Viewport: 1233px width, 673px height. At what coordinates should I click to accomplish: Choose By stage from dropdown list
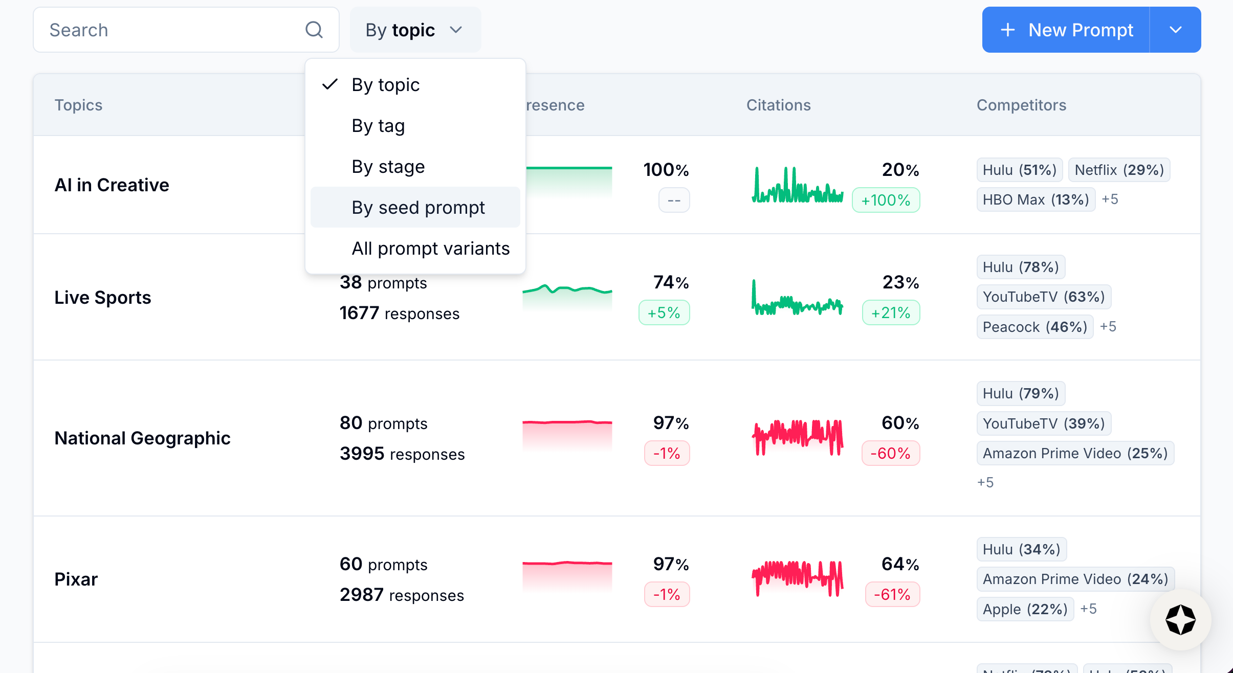[388, 166]
